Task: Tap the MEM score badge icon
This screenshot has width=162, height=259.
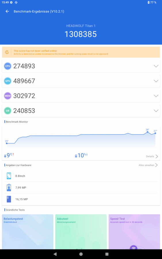Action: [7, 96]
